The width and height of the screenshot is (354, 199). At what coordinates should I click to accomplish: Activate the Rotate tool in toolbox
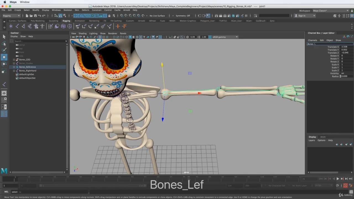4,64
